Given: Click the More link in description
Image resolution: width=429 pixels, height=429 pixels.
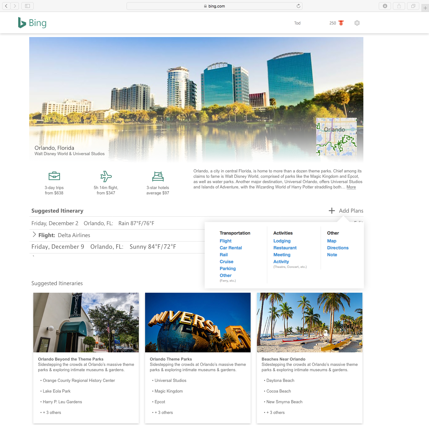Looking at the screenshot, I should [351, 187].
